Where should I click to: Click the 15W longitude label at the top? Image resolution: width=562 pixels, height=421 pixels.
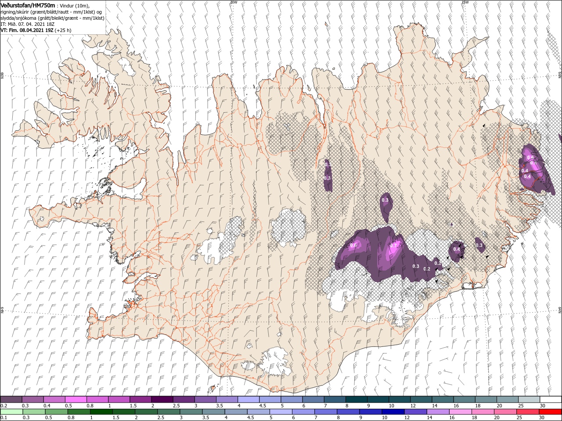pyautogui.click(x=465, y=2)
